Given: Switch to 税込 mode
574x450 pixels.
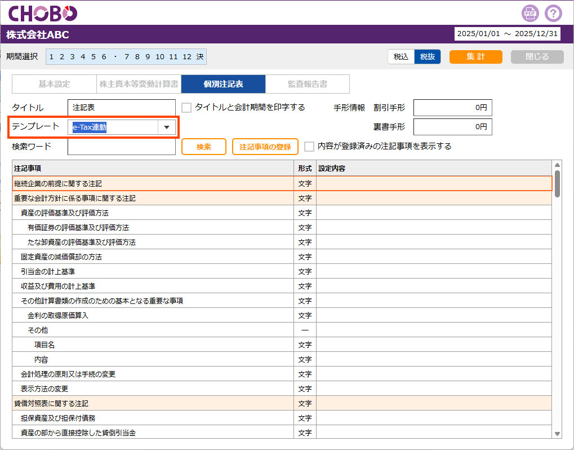Looking at the screenshot, I should tap(401, 57).
